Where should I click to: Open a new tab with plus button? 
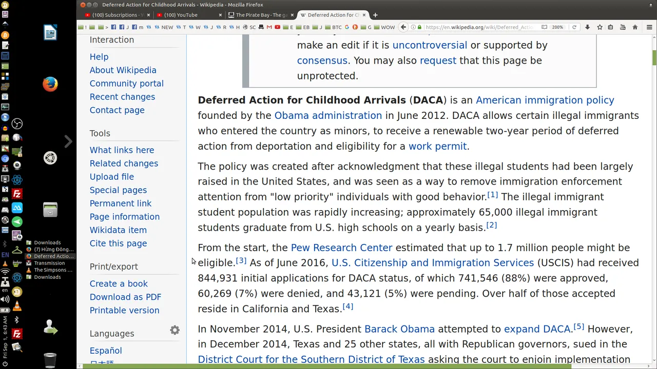click(x=375, y=15)
